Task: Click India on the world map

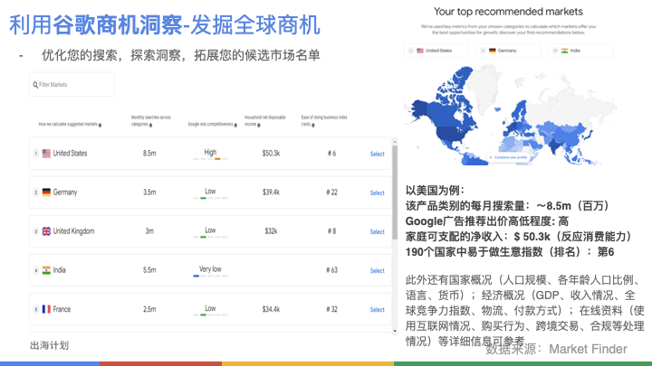Action: point(554,145)
